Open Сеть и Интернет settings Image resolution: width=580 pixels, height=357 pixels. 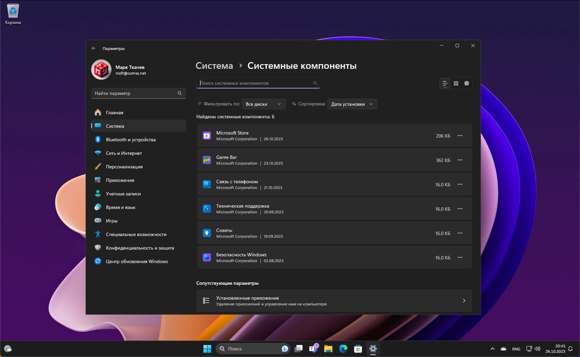coord(138,153)
